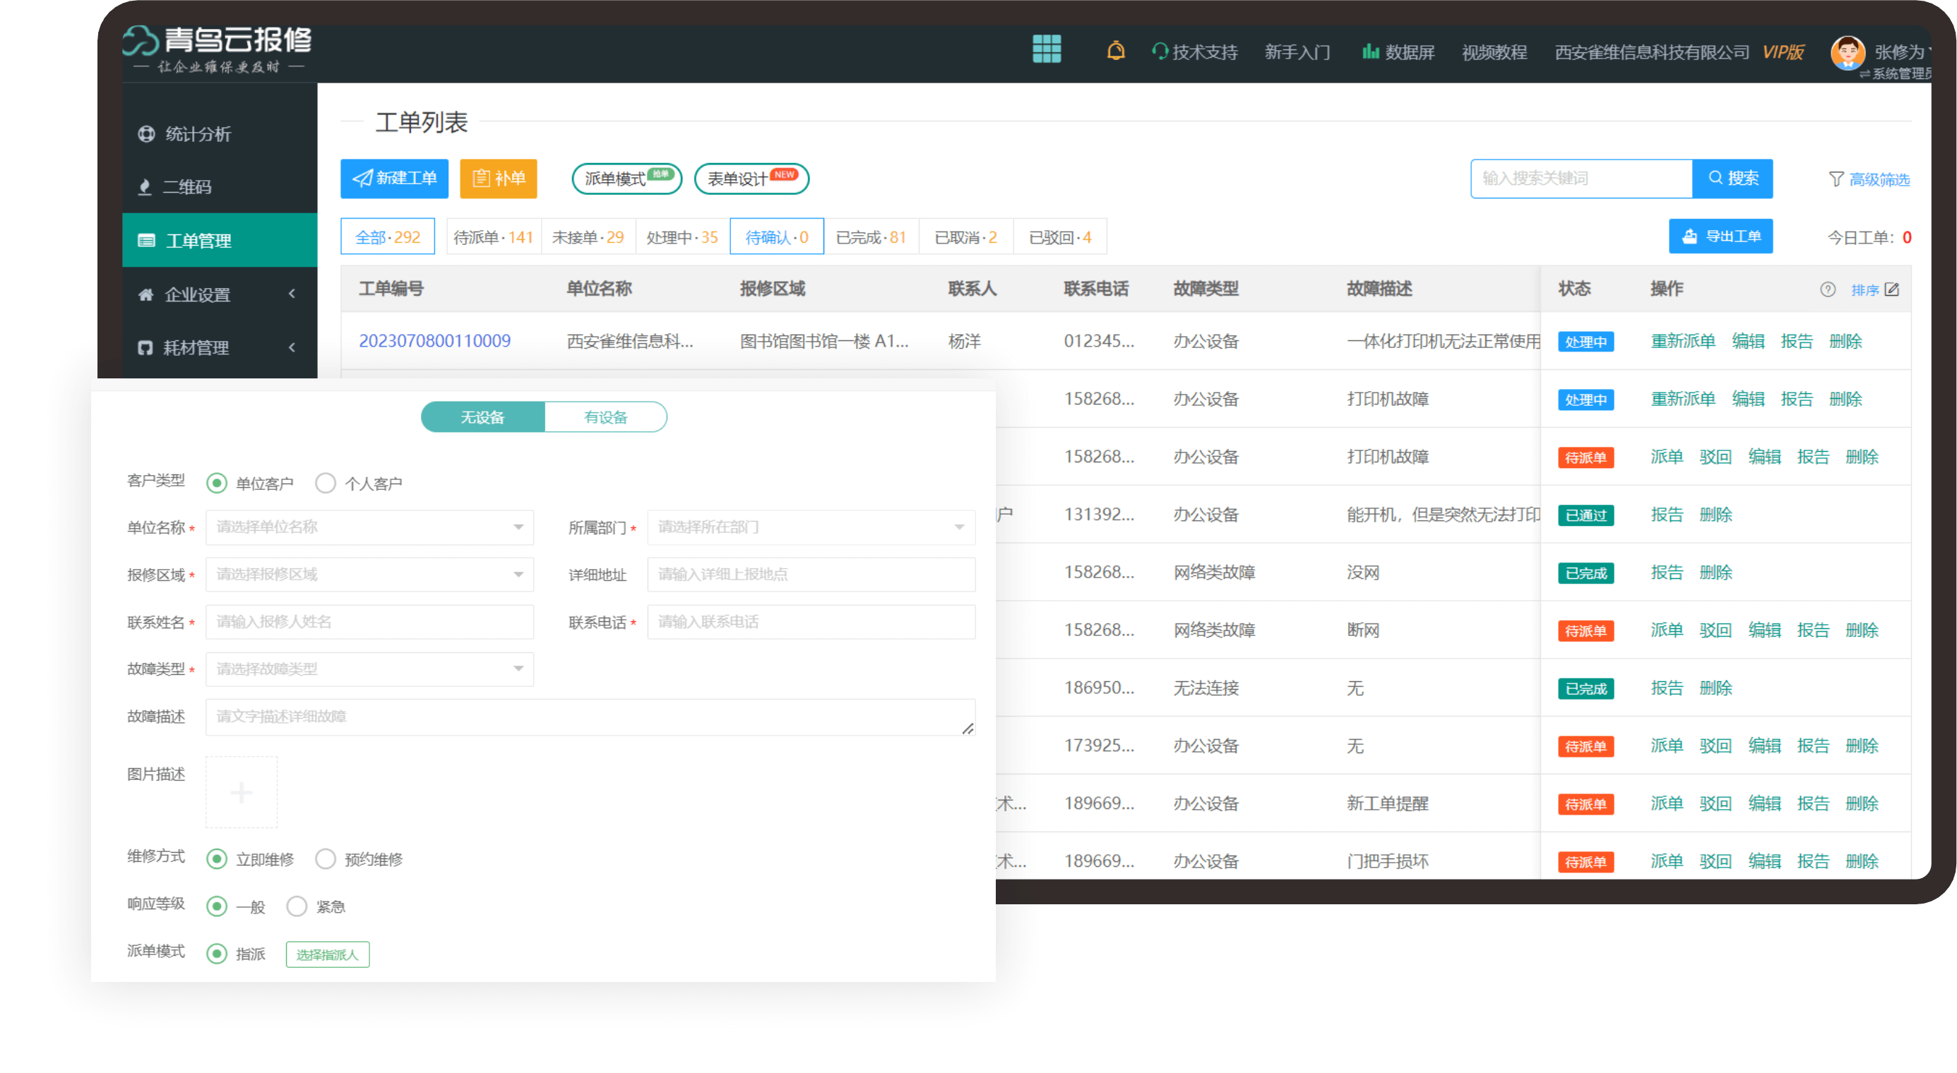Viewport: 1957px width, 1073px height.
Task: Click 报告 in 没网 row
Action: [1667, 572]
